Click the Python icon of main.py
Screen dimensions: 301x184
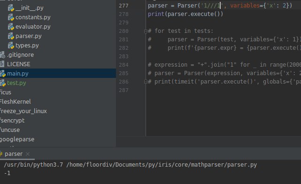click(x=3, y=74)
